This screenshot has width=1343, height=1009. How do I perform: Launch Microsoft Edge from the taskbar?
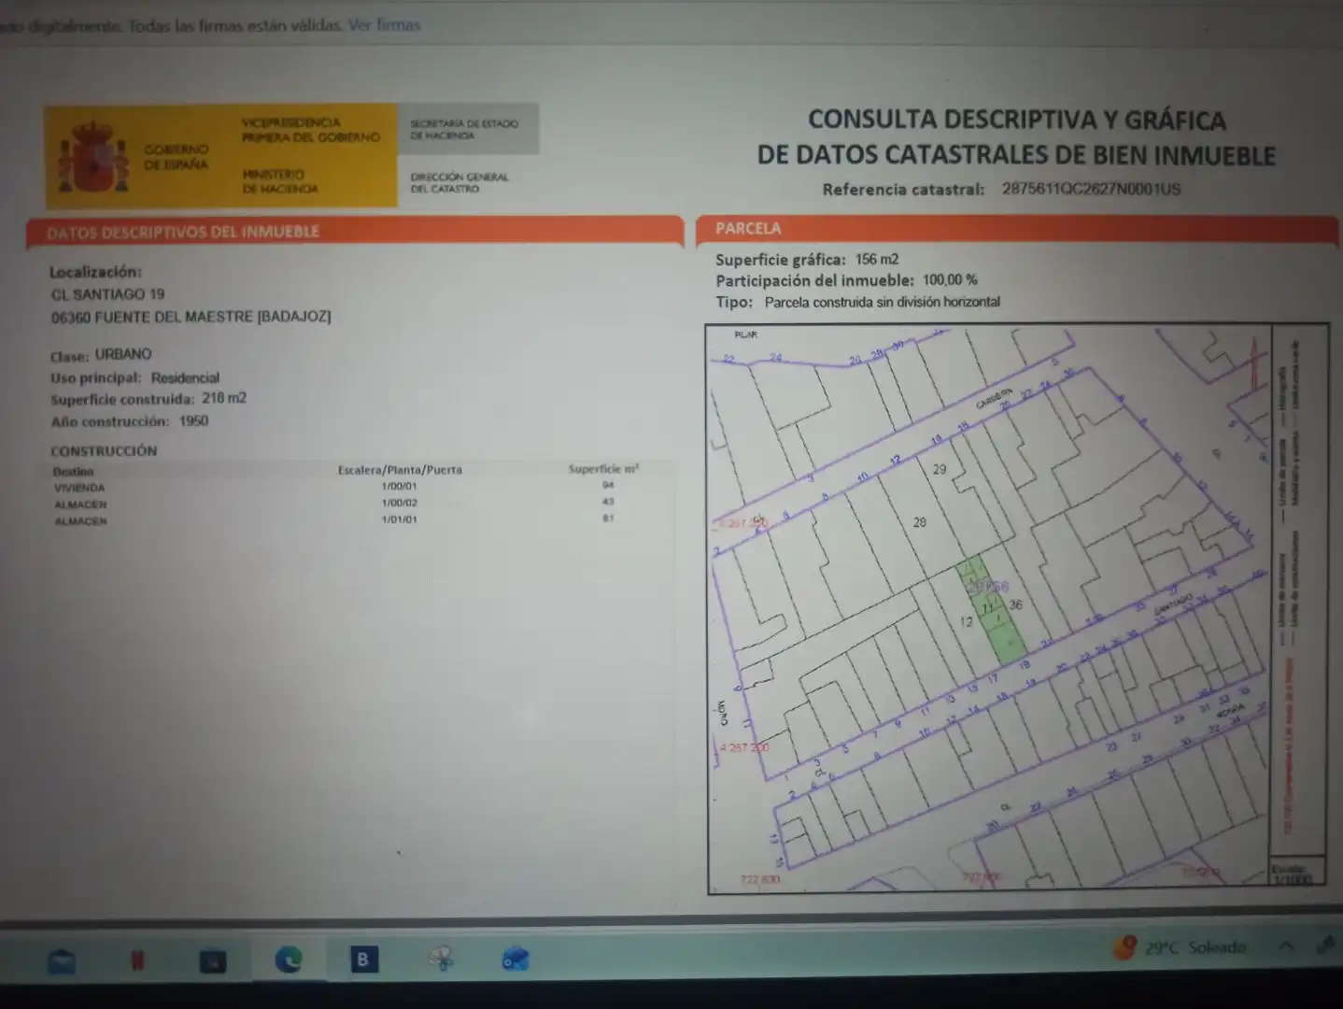[289, 959]
